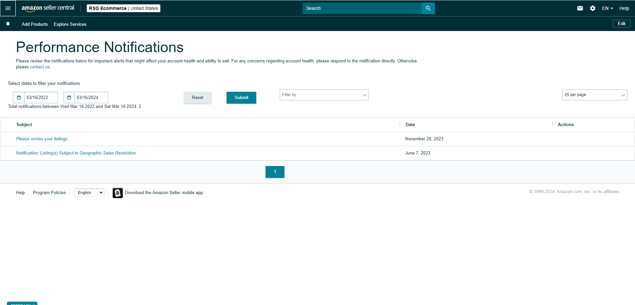Viewport: 635px width, 305px height.
Task: Click the Date column header
Action: pyautogui.click(x=410, y=125)
